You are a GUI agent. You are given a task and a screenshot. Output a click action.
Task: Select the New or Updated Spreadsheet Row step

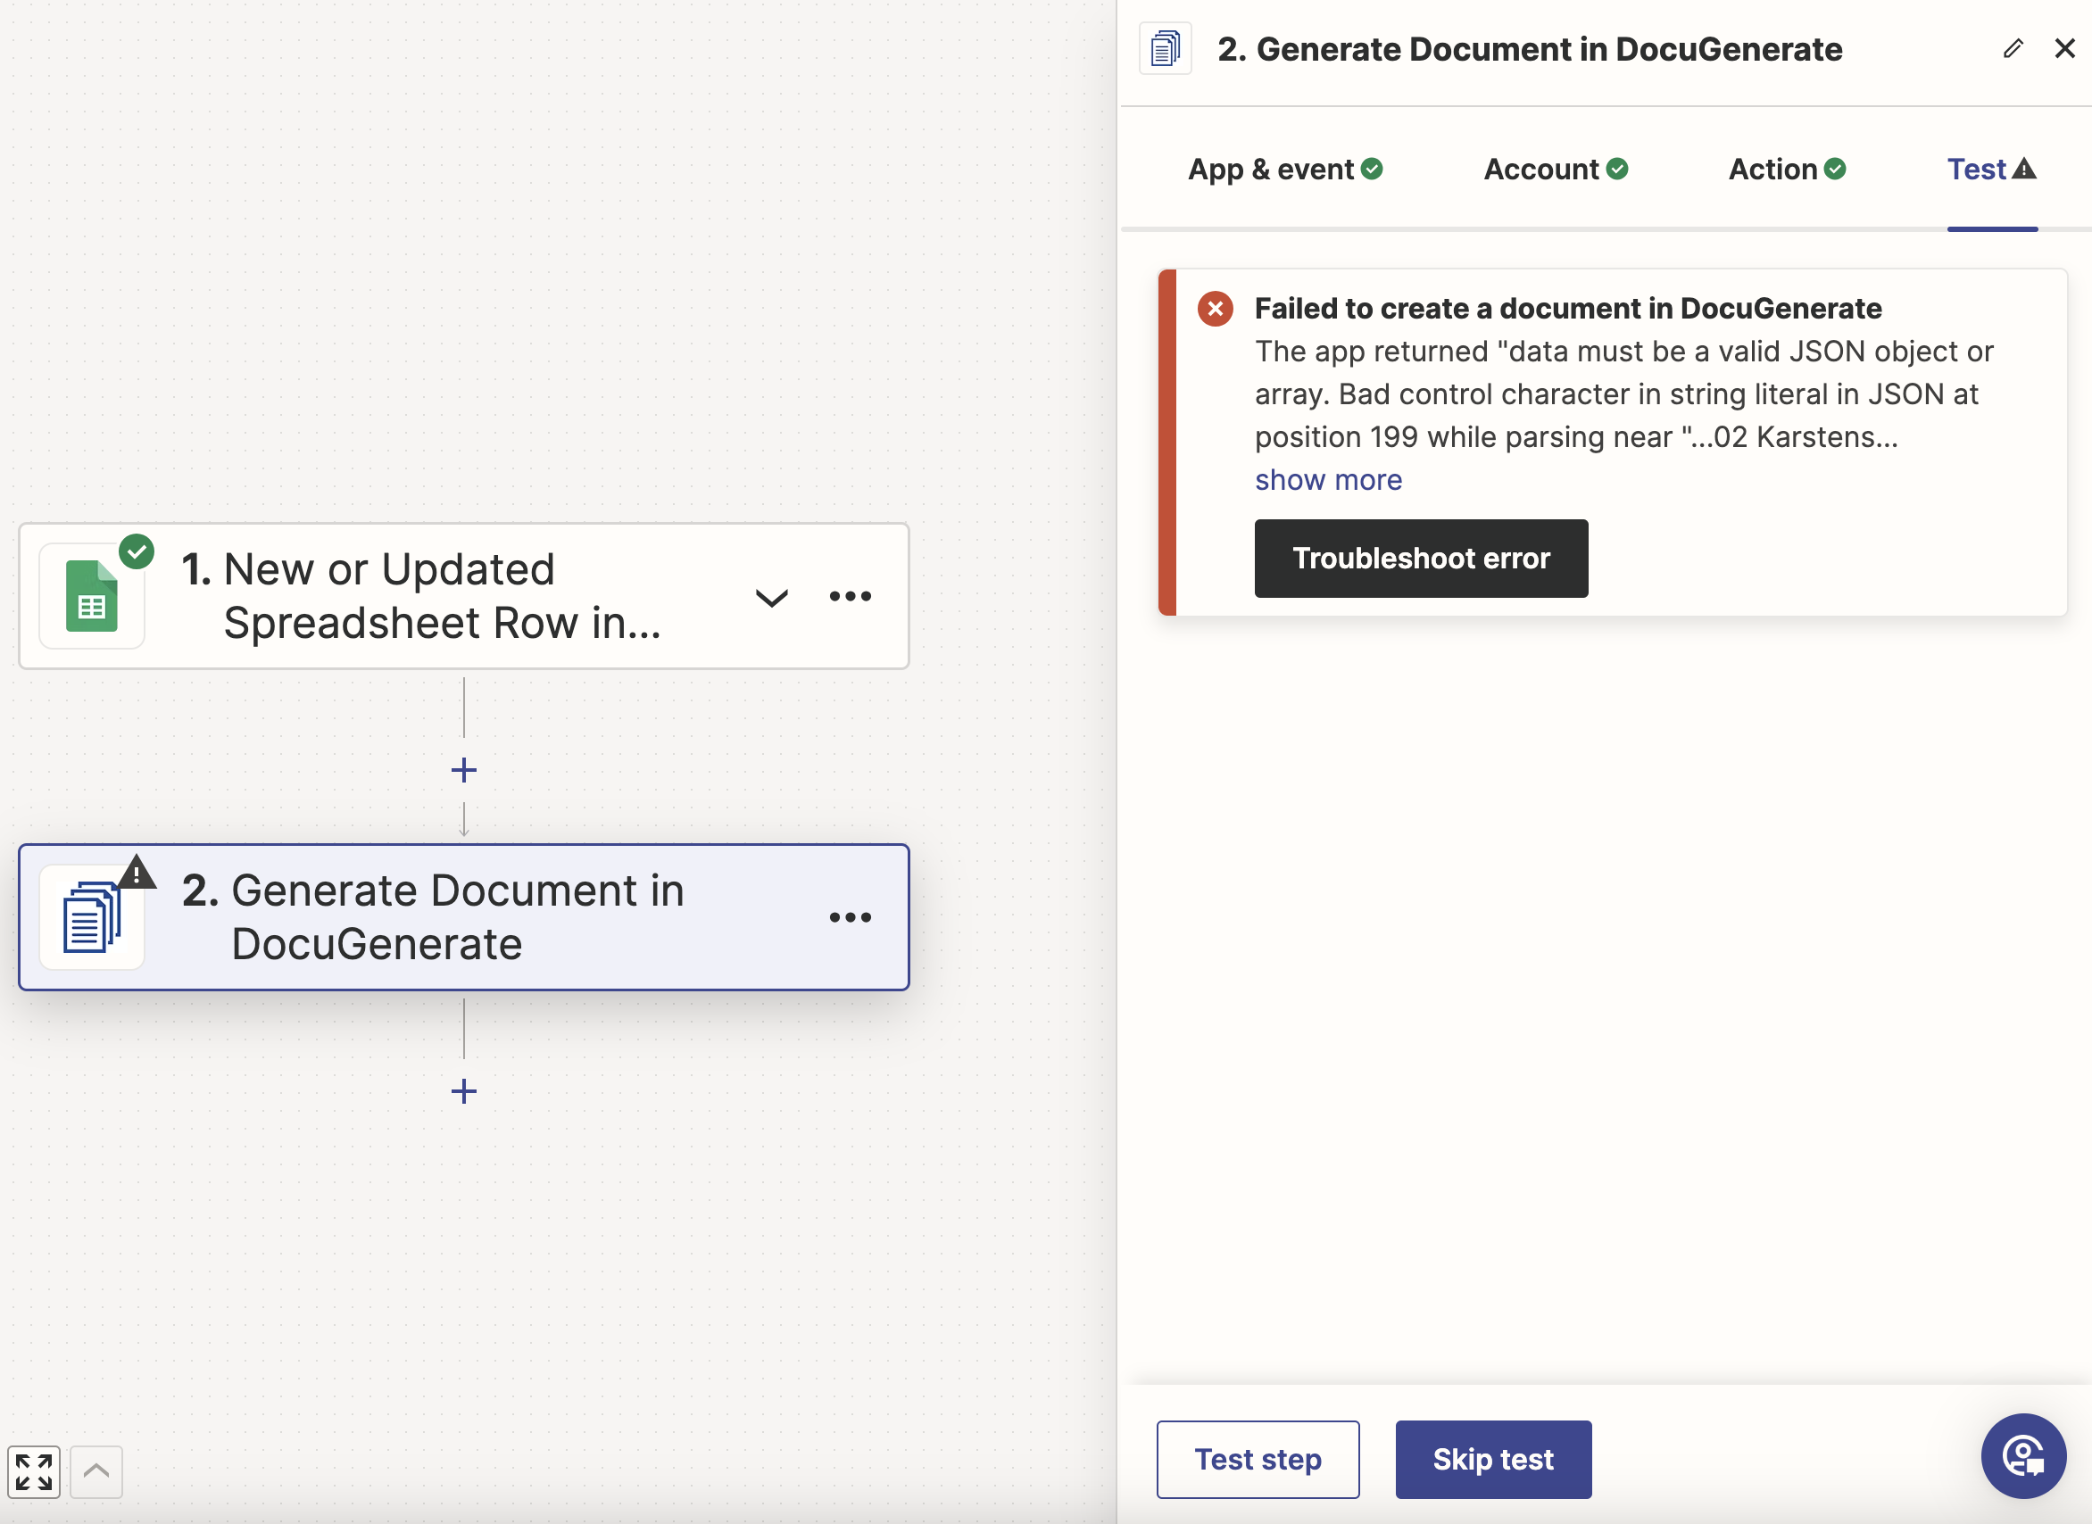463,596
